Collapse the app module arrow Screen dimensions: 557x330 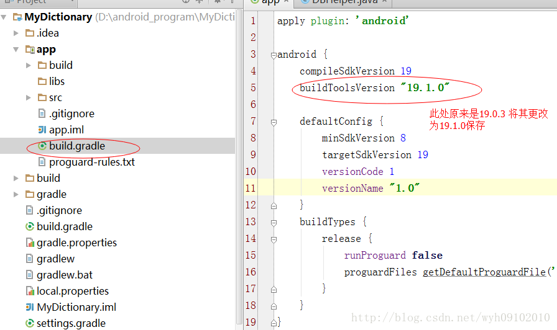[x=16, y=49]
